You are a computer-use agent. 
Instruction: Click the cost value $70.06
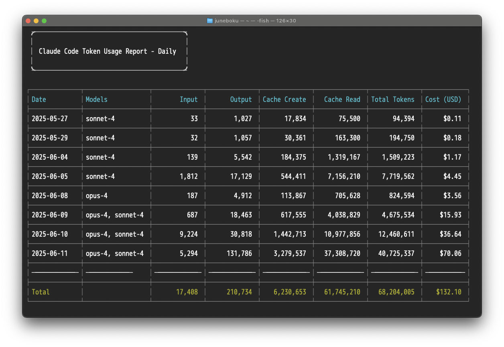(451, 254)
